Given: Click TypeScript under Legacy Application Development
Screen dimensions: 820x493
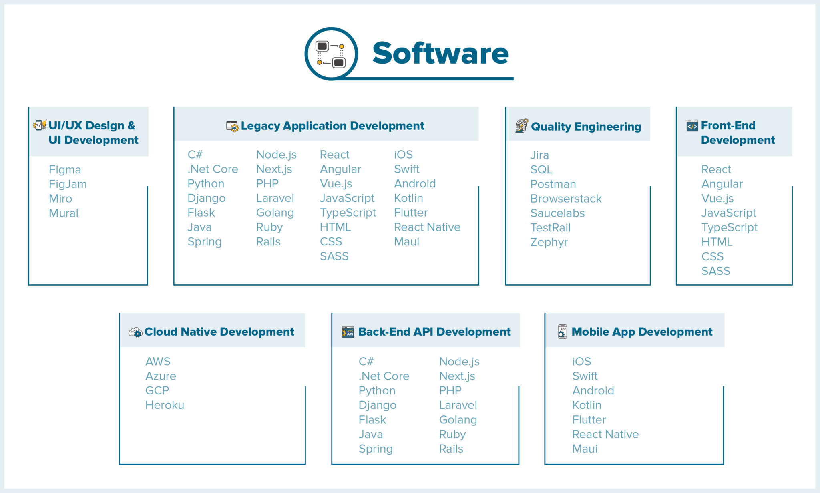Looking at the screenshot, I should (348, 213).
